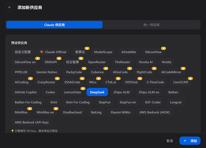This screenshot has height=148, width=206.
Task: Pick AICodeMirror preset
Action: pyautogui.click(x=171, y=72)
